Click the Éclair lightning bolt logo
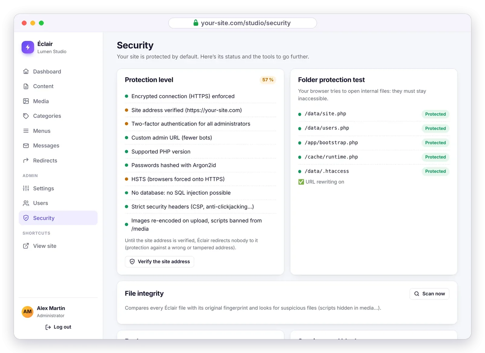 tap(28, 47)
